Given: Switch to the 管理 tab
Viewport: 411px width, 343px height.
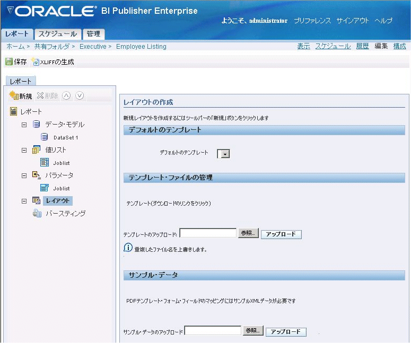Looking at the screenshot, I should (x=93, y=34).
